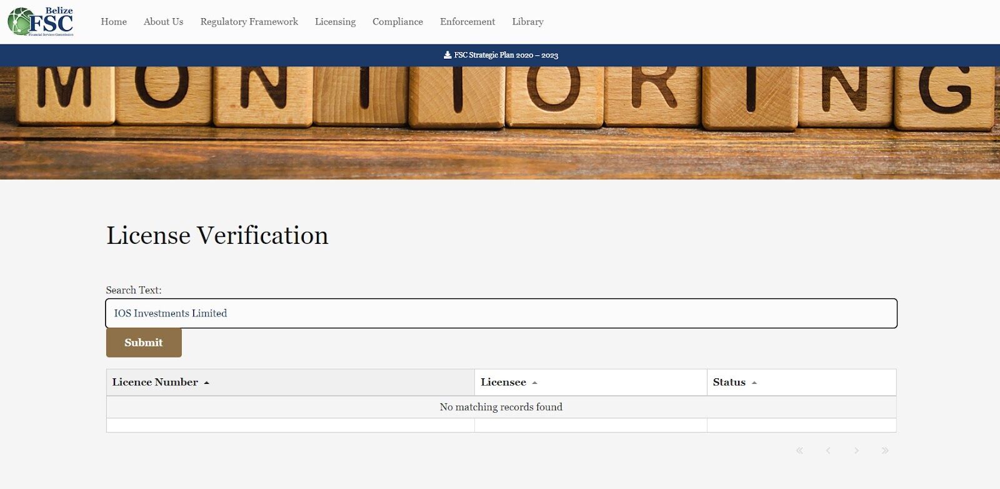The width and height of the screenshot is (1000, 489).
Task: Go to the previous results page
Action: point(828,450)
